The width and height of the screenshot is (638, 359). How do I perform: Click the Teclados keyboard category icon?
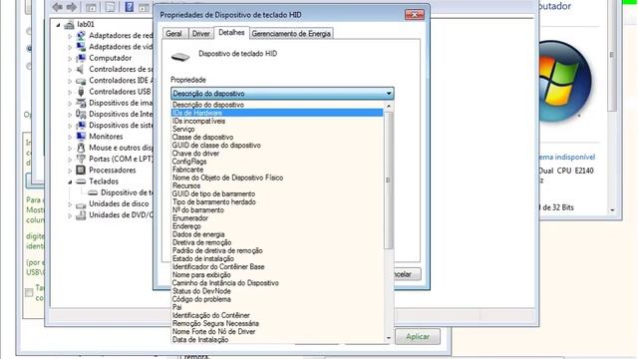coord(81,181)
